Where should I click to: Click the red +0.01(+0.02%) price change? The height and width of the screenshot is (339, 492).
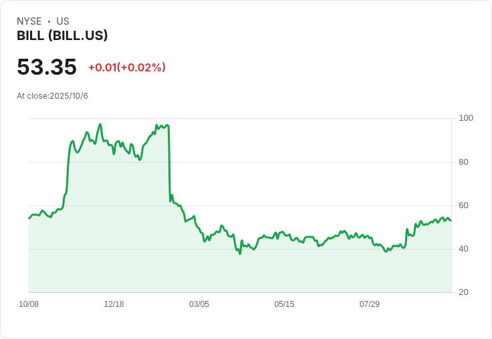point(126,67)
